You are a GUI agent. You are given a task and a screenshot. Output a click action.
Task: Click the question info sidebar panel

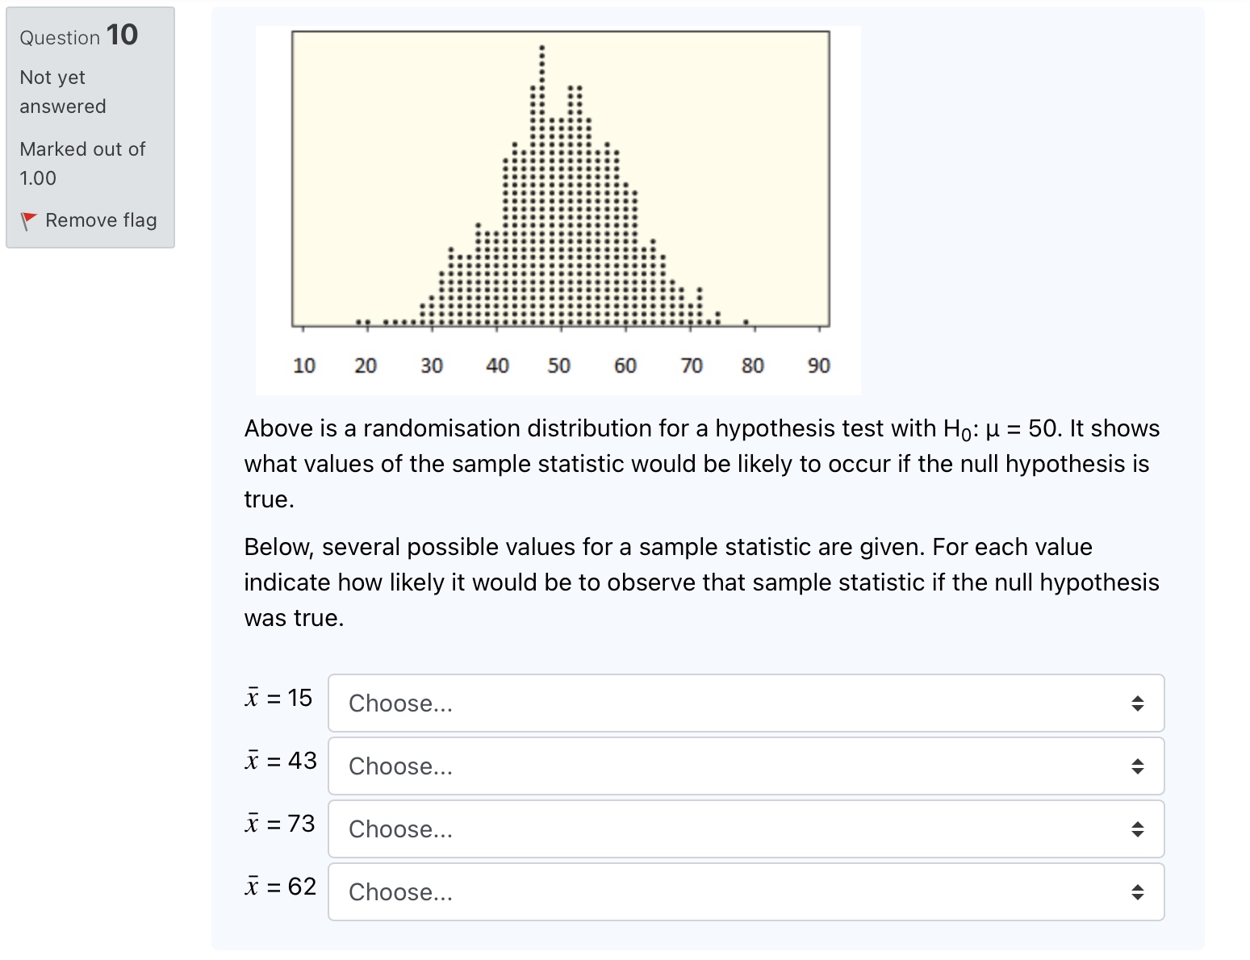coord(90,127)
